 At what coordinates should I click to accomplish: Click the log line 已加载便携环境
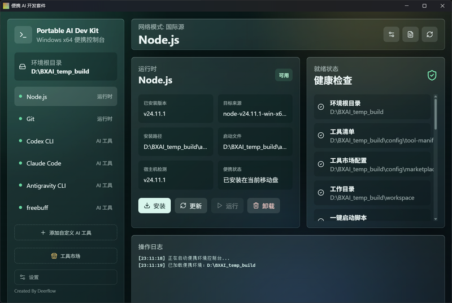click(x=197, y=265)
